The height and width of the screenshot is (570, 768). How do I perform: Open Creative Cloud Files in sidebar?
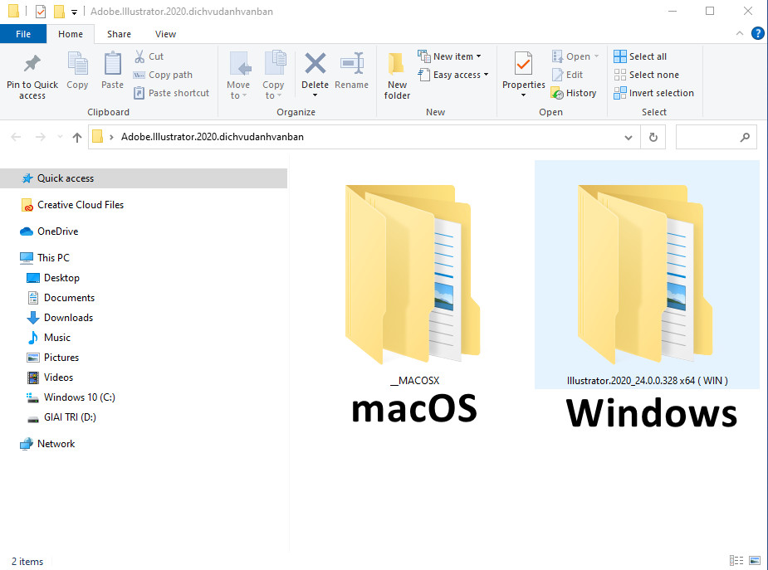click(72, 205)
